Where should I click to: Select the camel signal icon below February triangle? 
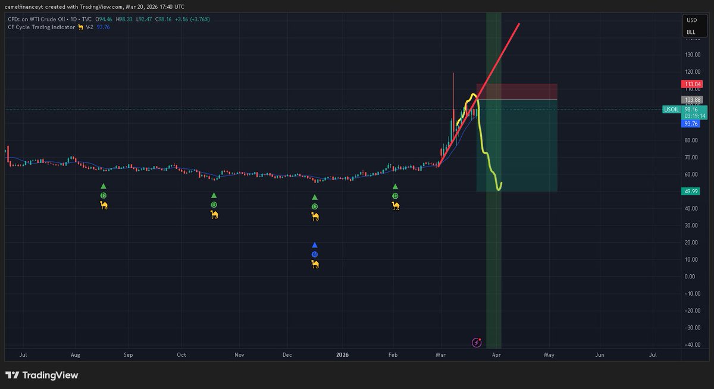[x=396, y=205]
